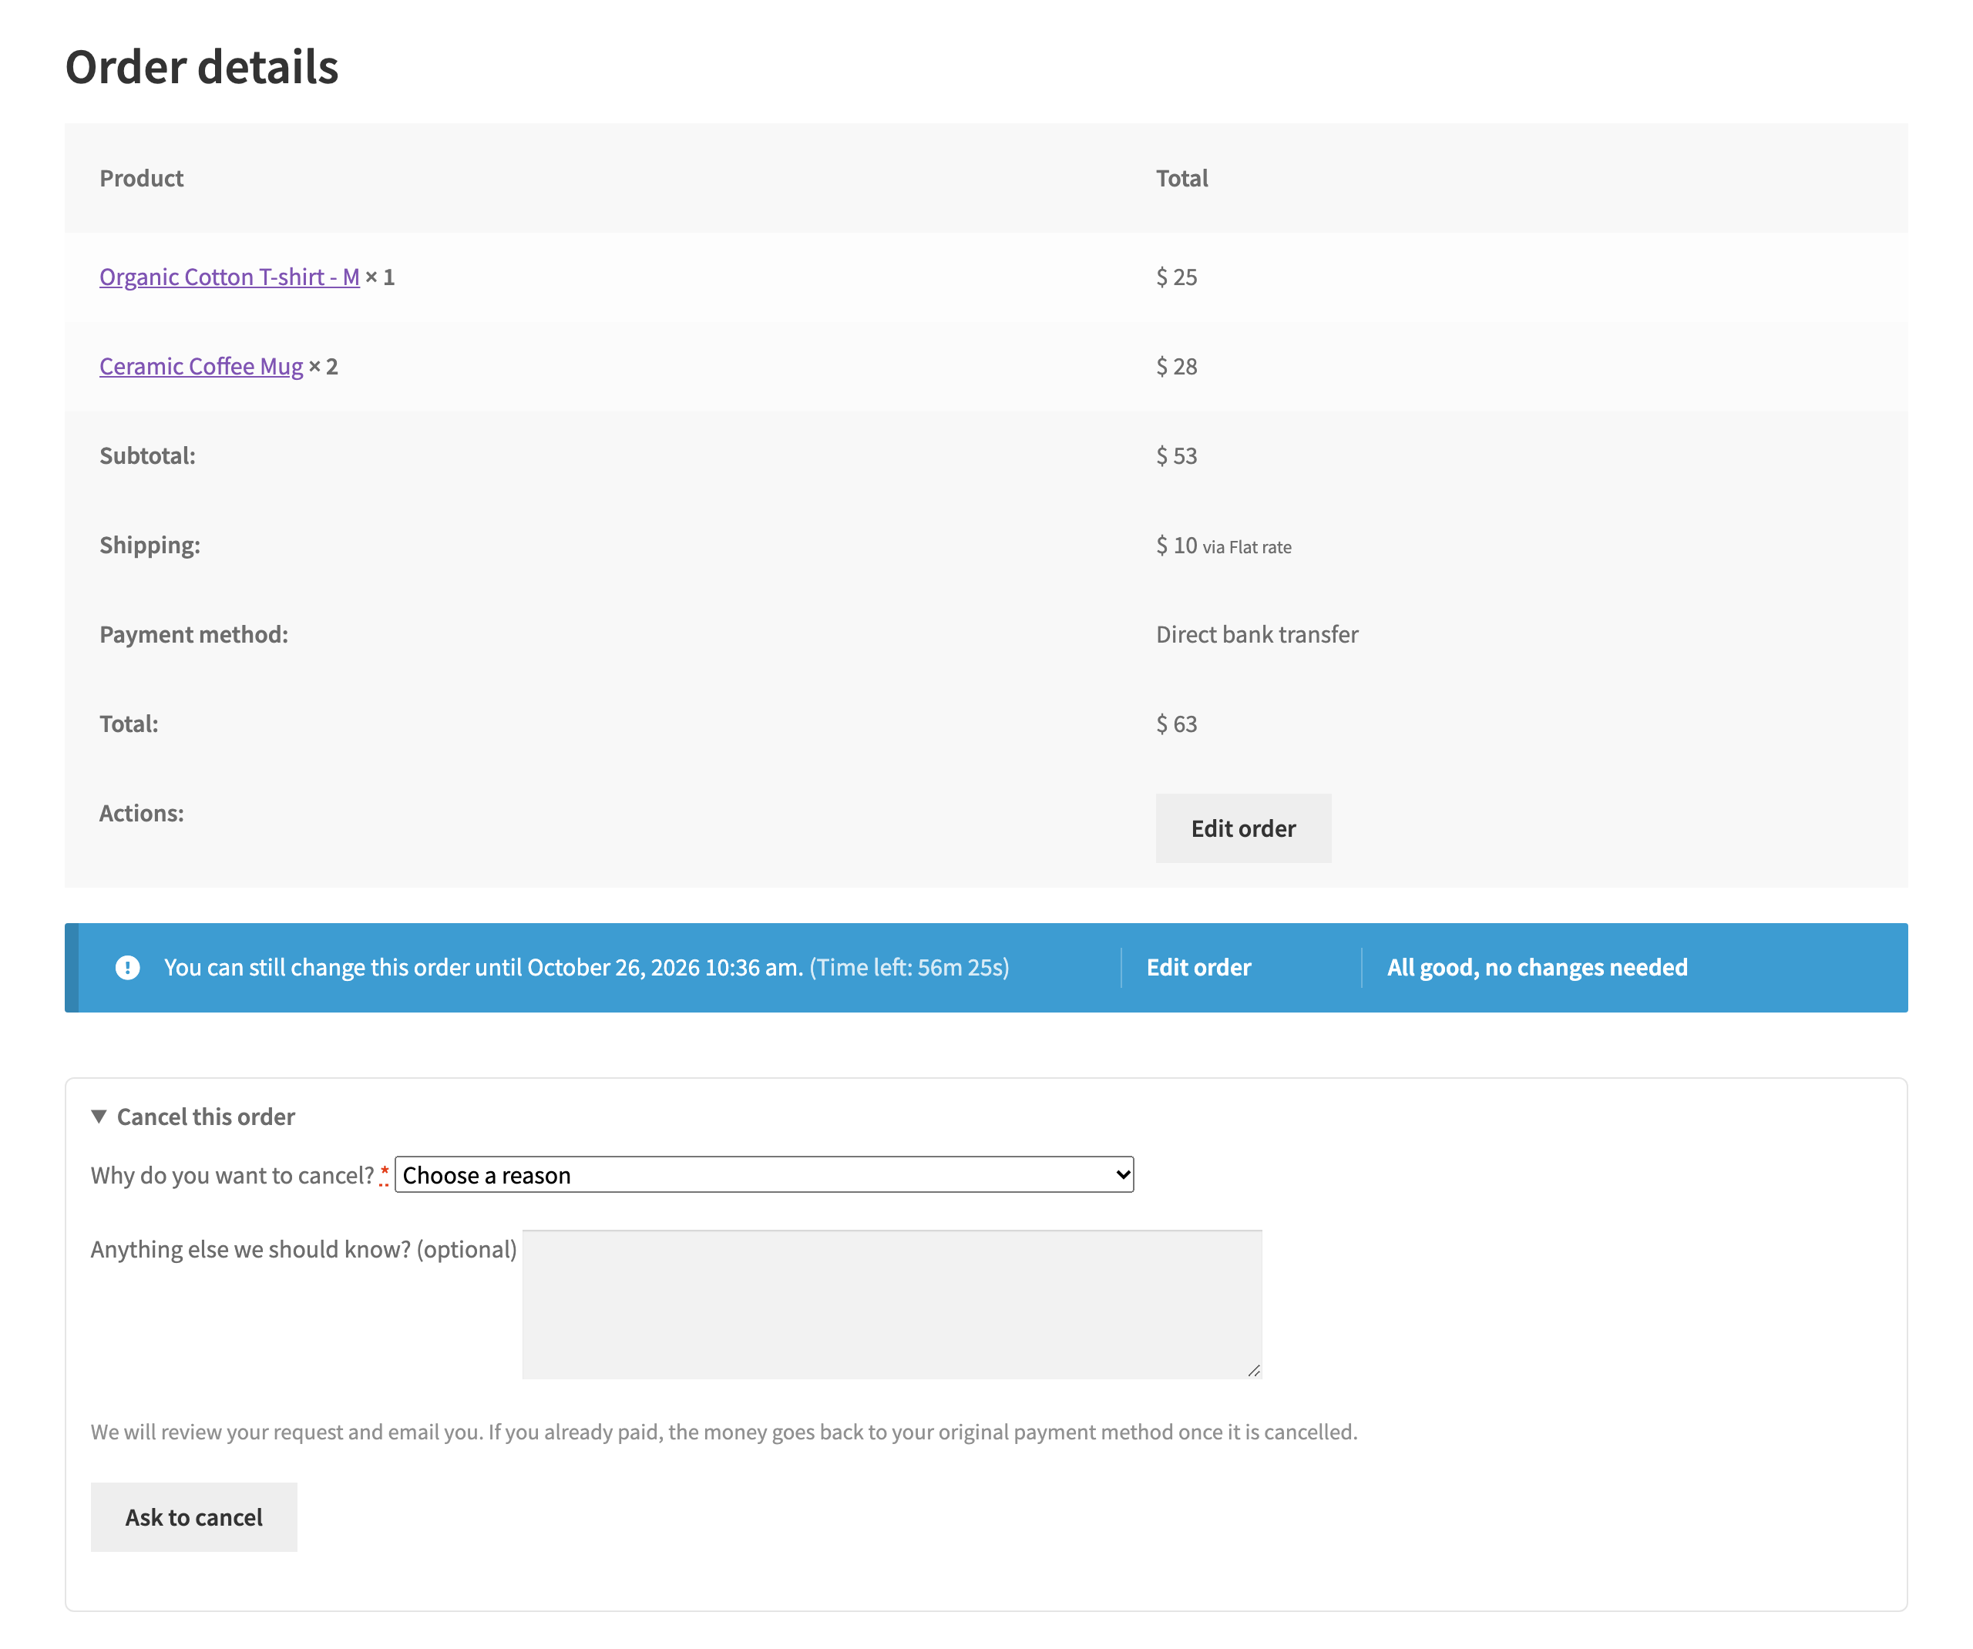The image size is (1973, 1649).
Task: Click the 'Payment method:' row label
Action: [x=193, y=634]
